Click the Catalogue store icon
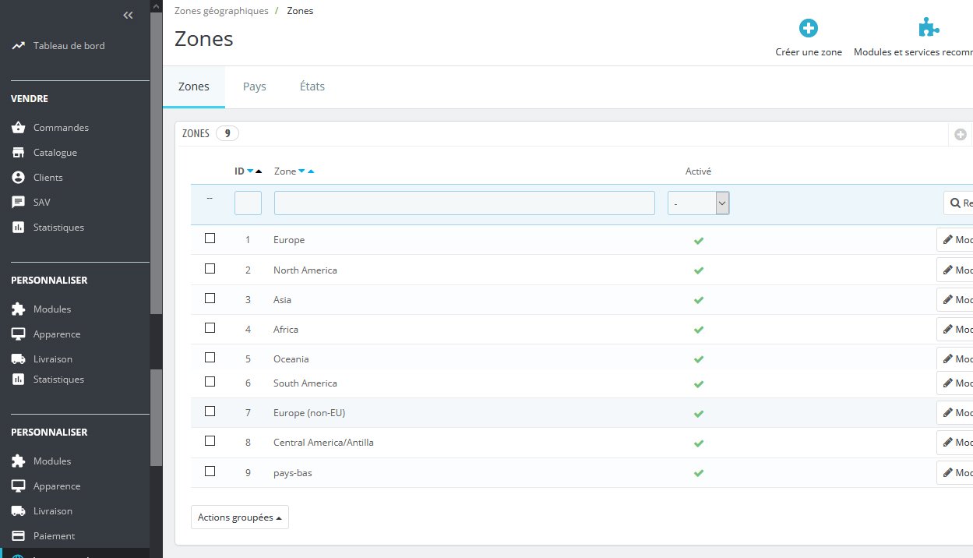973x558 pixels. [19, 153]
